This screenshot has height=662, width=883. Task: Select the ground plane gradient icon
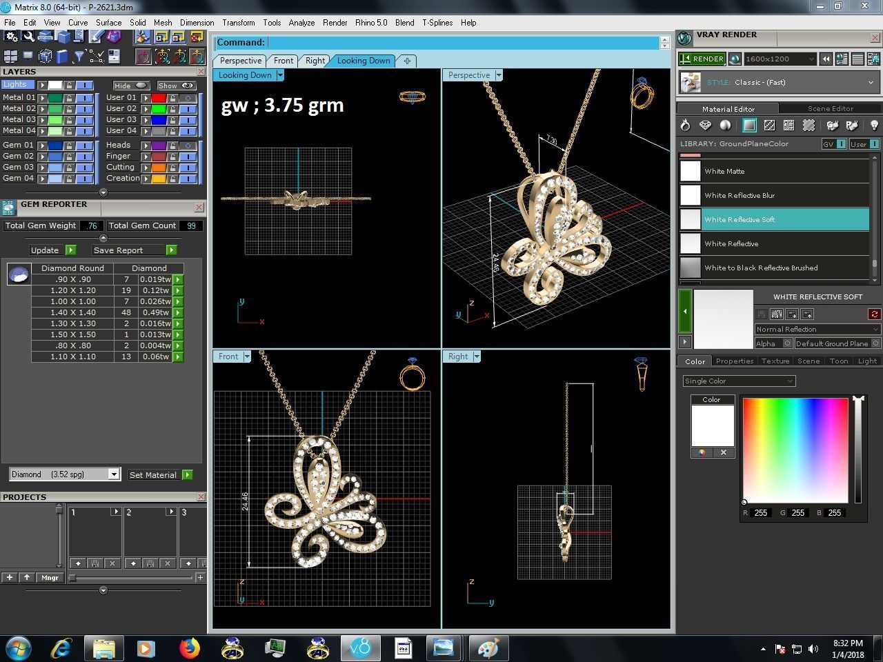(749, 125)
